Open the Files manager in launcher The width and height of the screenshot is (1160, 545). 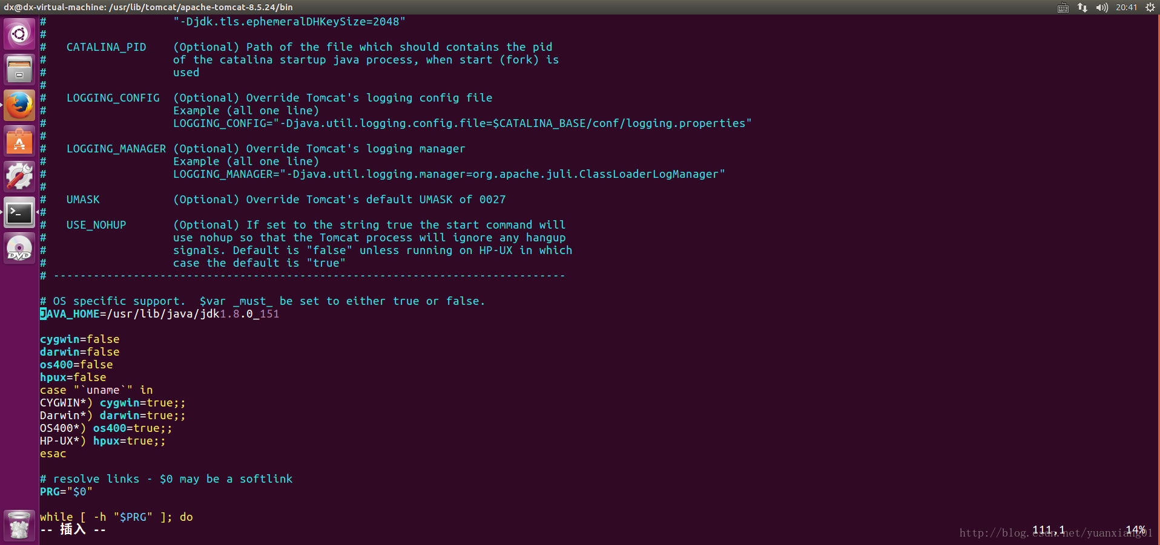[x=19, y=70]
